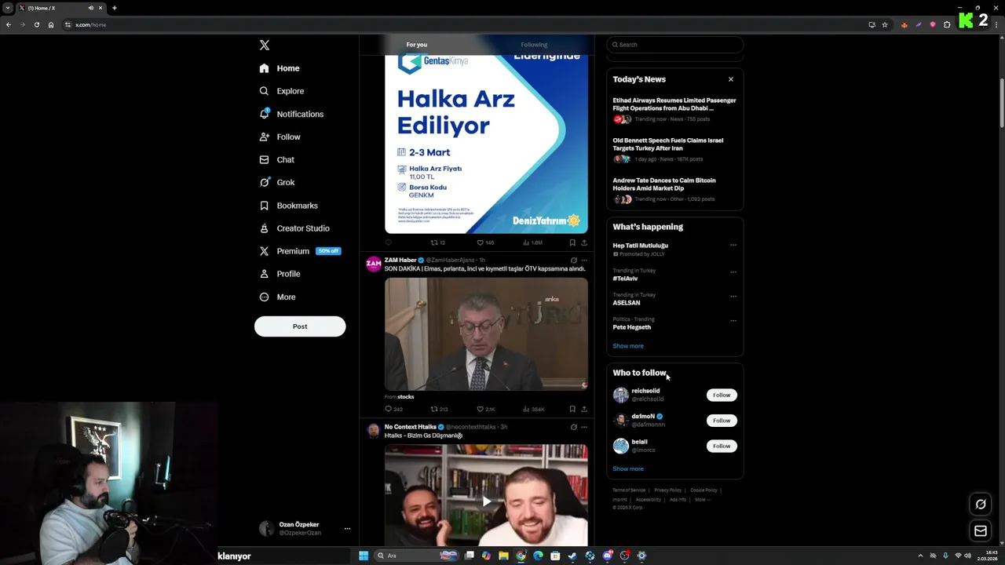Open the Windows Start menu

[364, 556]
